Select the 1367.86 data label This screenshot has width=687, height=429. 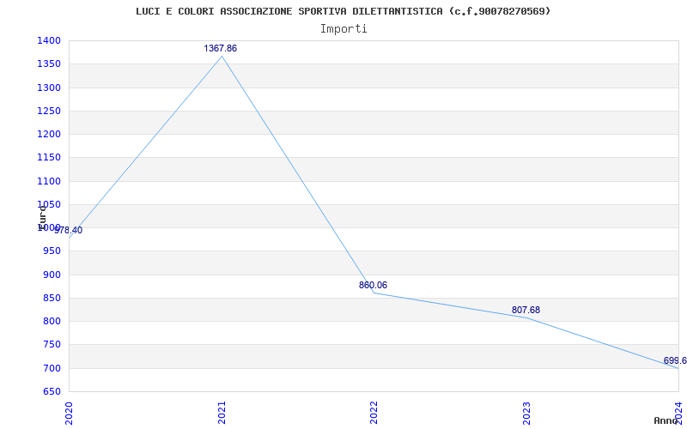tap(221, 49)
